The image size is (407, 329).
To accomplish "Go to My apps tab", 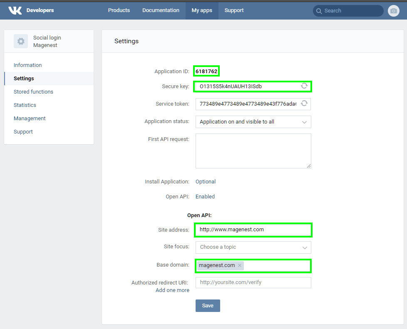I will pyautogui.click(x=202, y=10).
